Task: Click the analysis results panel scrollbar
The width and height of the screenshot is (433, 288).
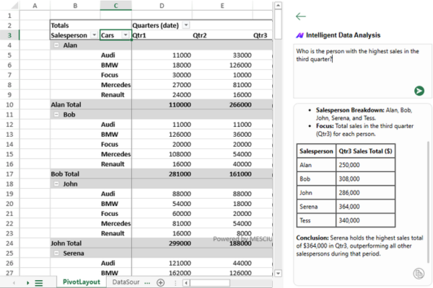Action: click(x=428, y=202)
